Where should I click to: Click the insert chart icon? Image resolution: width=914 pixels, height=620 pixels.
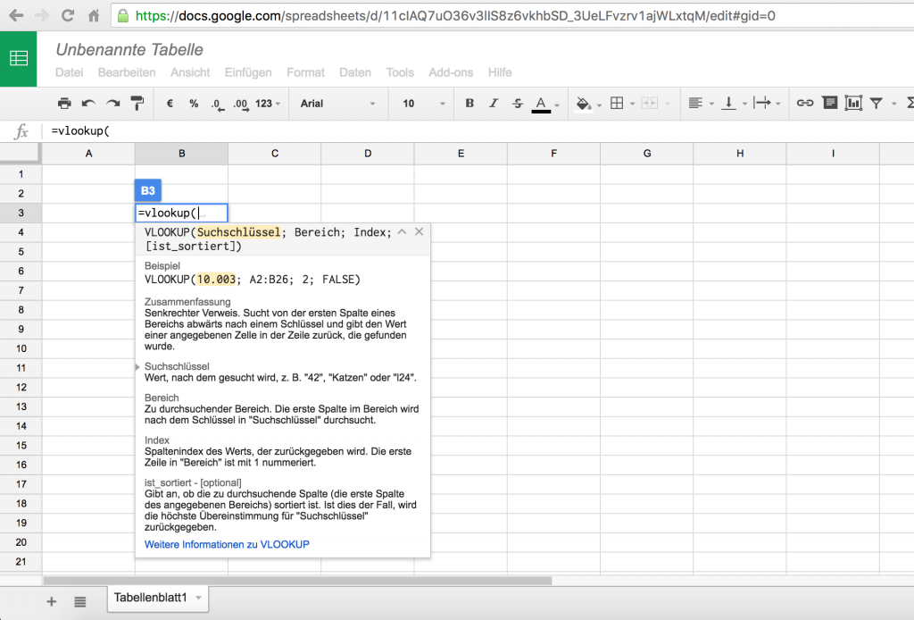[x=853, y=103]
